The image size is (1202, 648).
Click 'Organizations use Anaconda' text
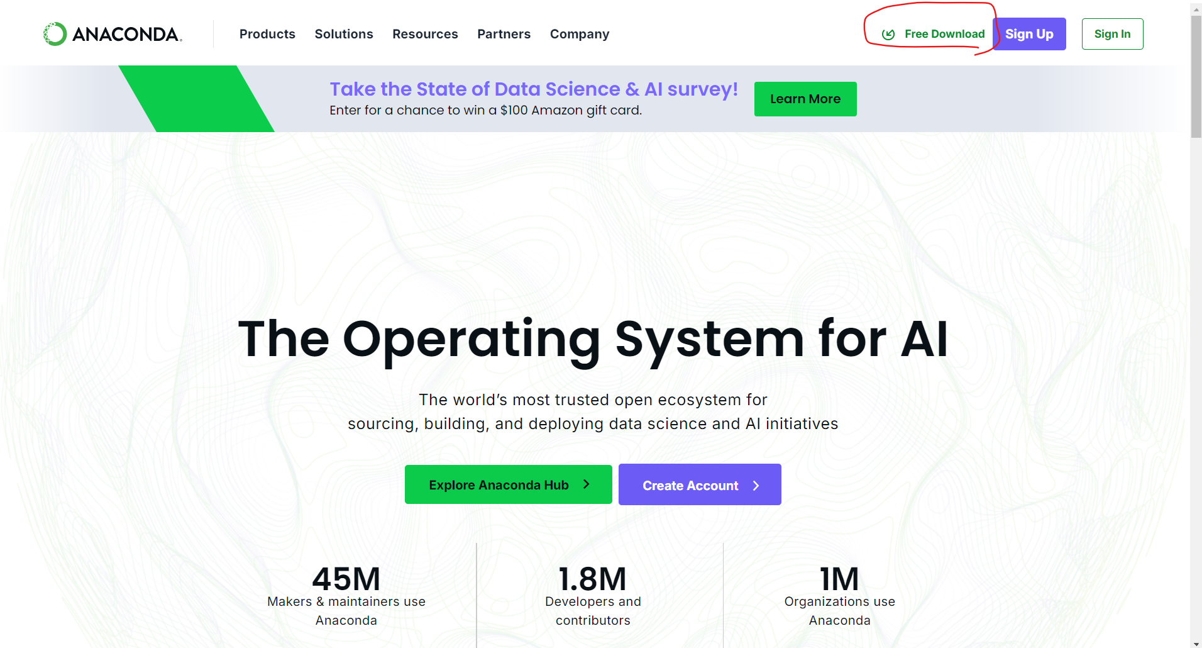[x=839, y=611]
